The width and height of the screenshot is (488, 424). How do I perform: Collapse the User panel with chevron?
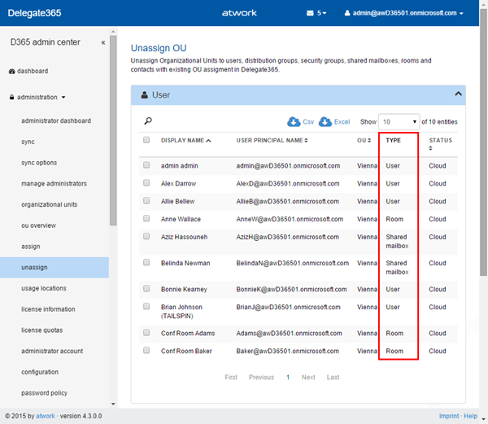[458, 94]
